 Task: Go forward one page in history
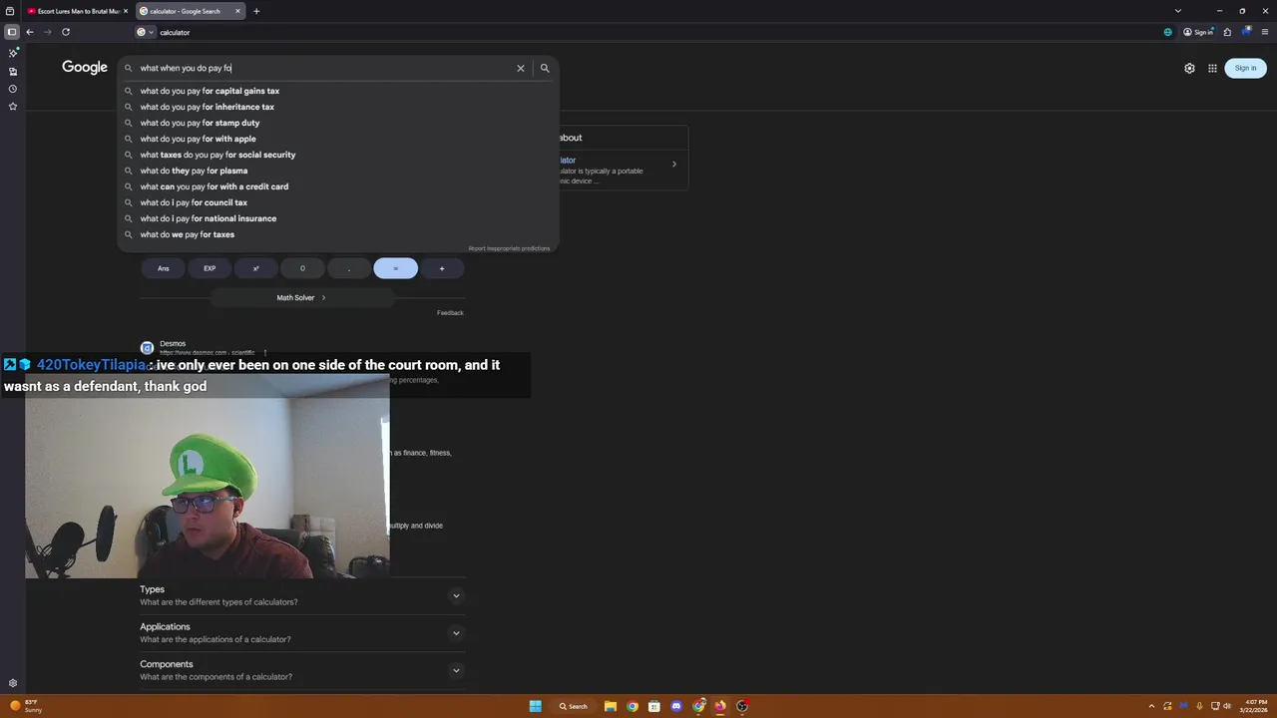47,32
